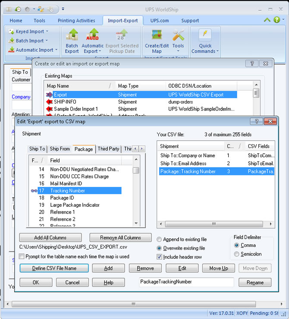Click the green Help question mark icon
The image size is (289, 319).
tap(277, 20)
